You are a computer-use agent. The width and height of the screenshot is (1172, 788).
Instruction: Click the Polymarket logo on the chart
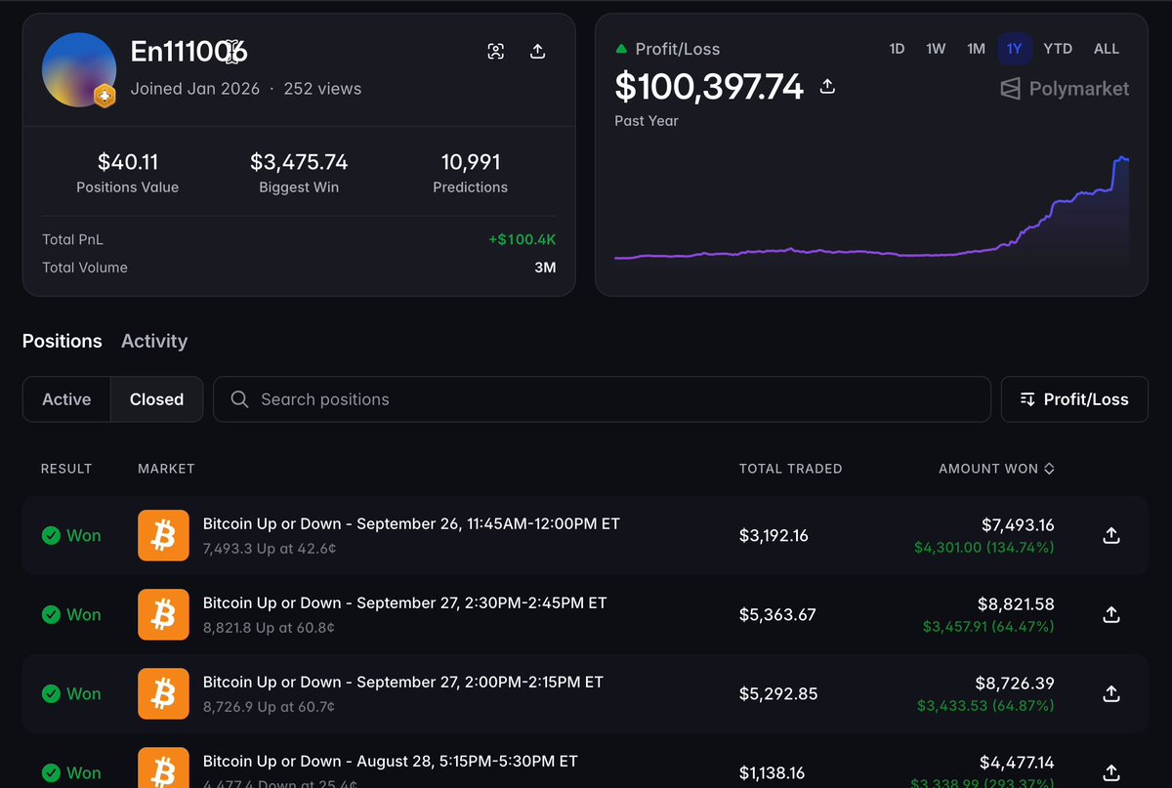[x=1065, y=89]
